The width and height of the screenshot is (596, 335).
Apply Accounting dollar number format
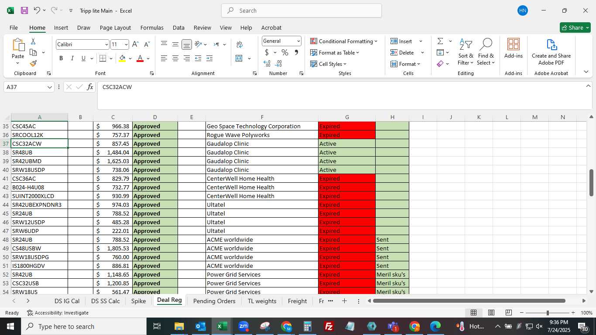point(267,52)
